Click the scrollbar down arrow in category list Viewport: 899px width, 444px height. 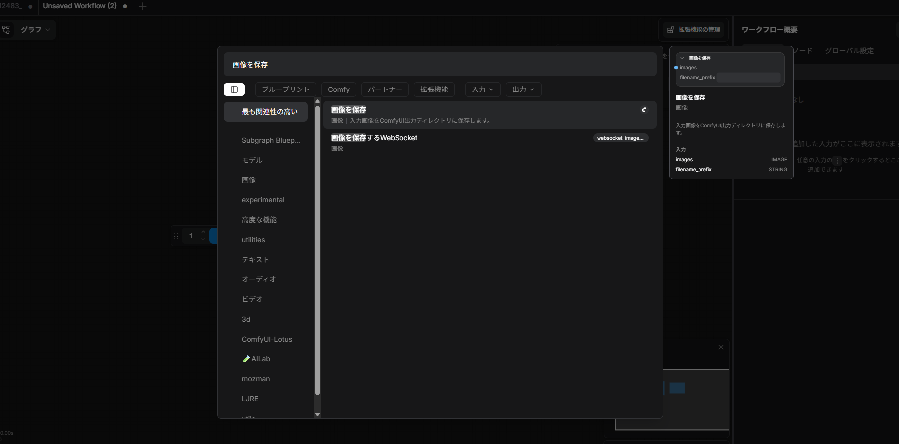pyautogui.click(x=317, y=414)
